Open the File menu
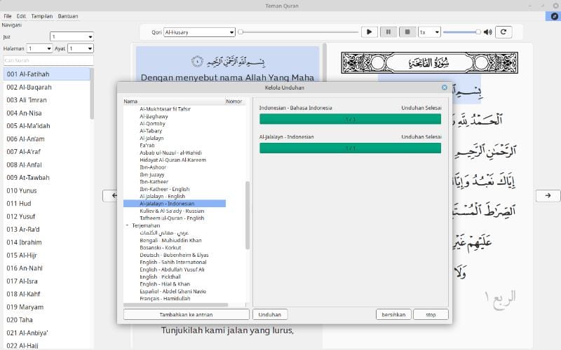The image size is (561, 350). [x=8, y=16]
